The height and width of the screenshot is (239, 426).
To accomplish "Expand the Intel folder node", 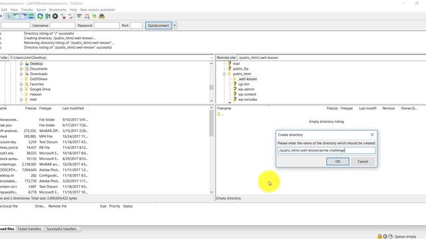I will [x=21, y=100].
